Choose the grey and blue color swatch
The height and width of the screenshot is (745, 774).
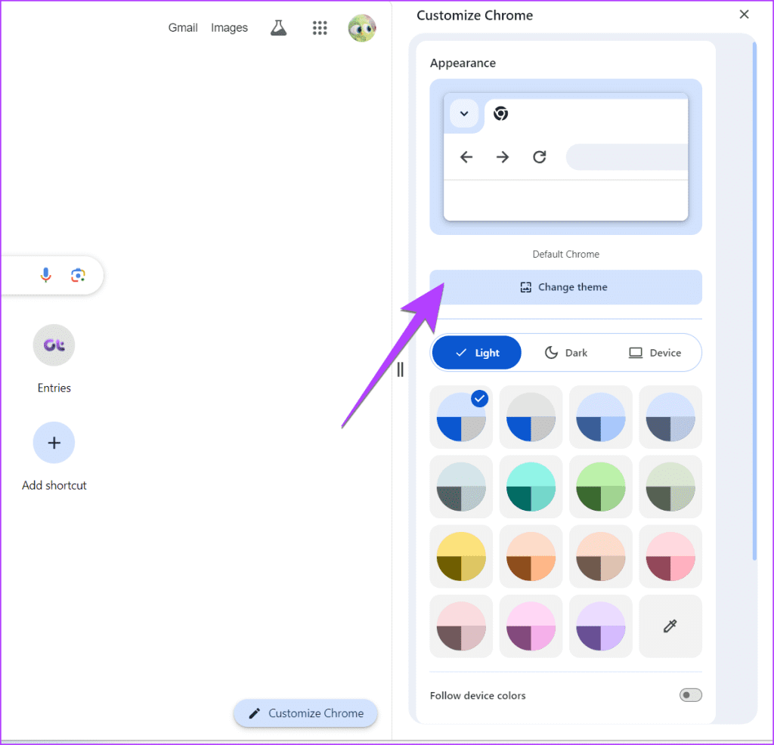[x=531, y=417]
